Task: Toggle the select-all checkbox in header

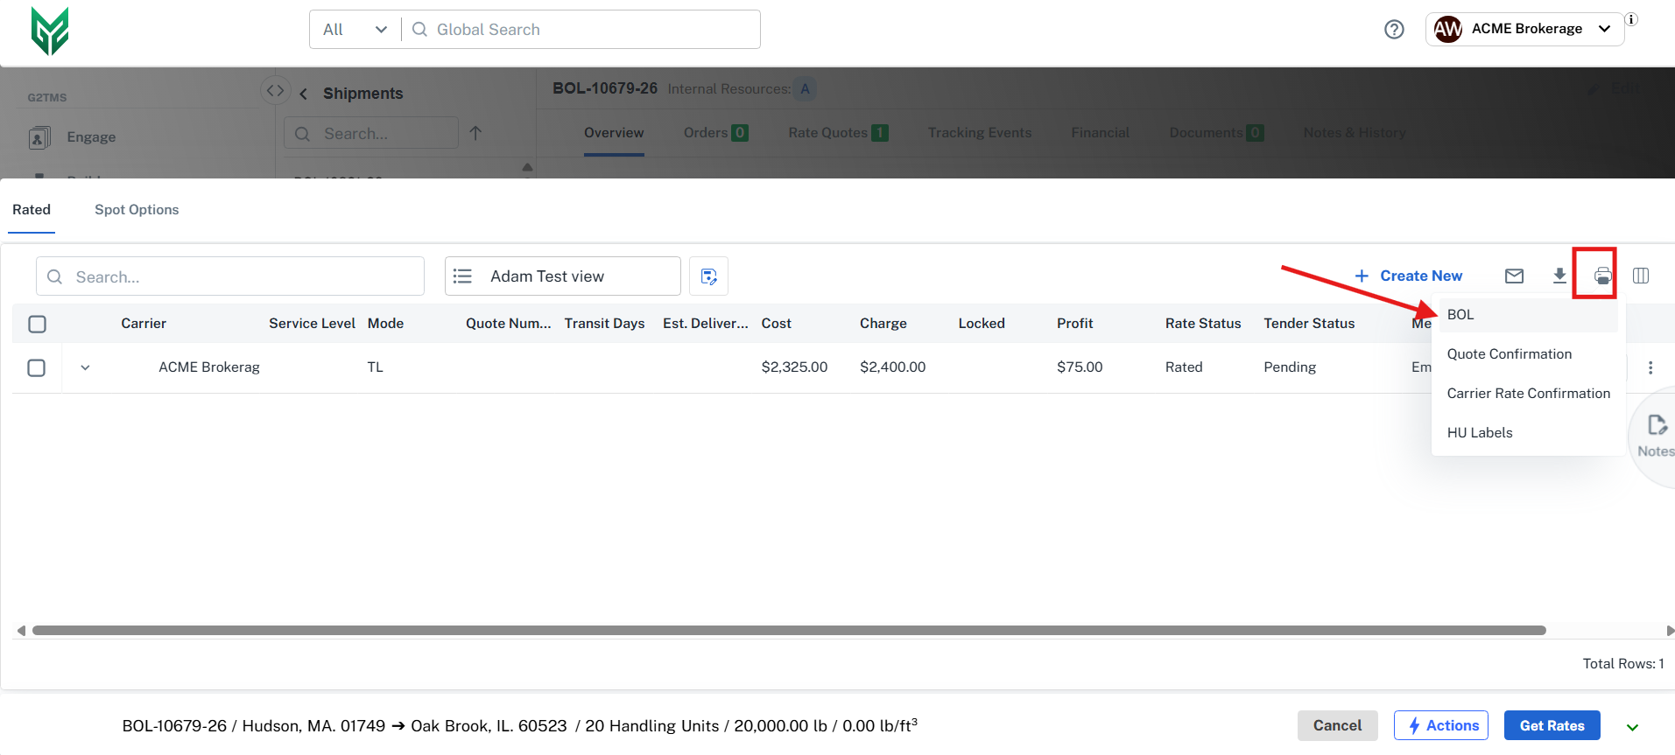Action: click(37, 325)
